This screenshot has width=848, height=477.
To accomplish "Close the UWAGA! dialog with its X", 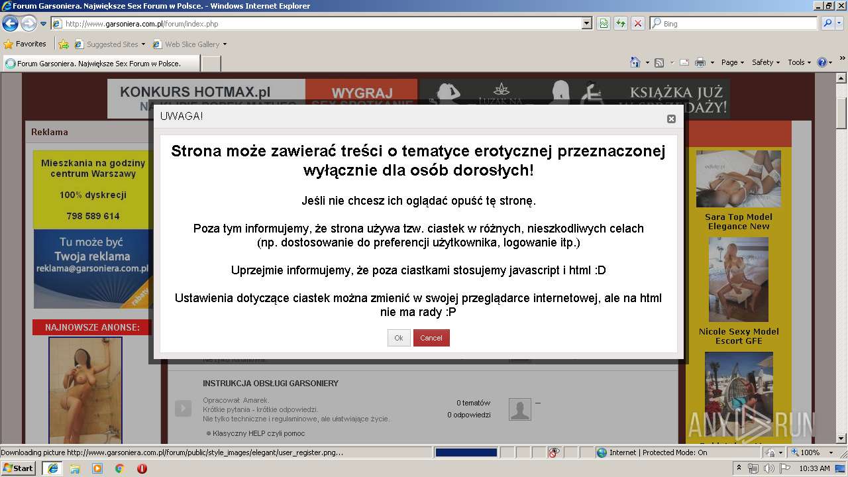I will point(671,119).
